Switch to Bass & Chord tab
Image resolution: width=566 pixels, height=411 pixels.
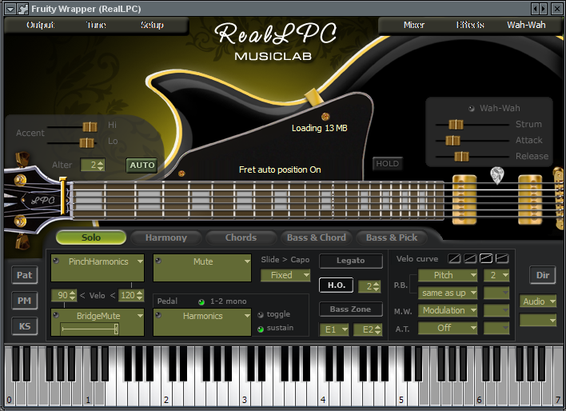click(x=317, y=237)
